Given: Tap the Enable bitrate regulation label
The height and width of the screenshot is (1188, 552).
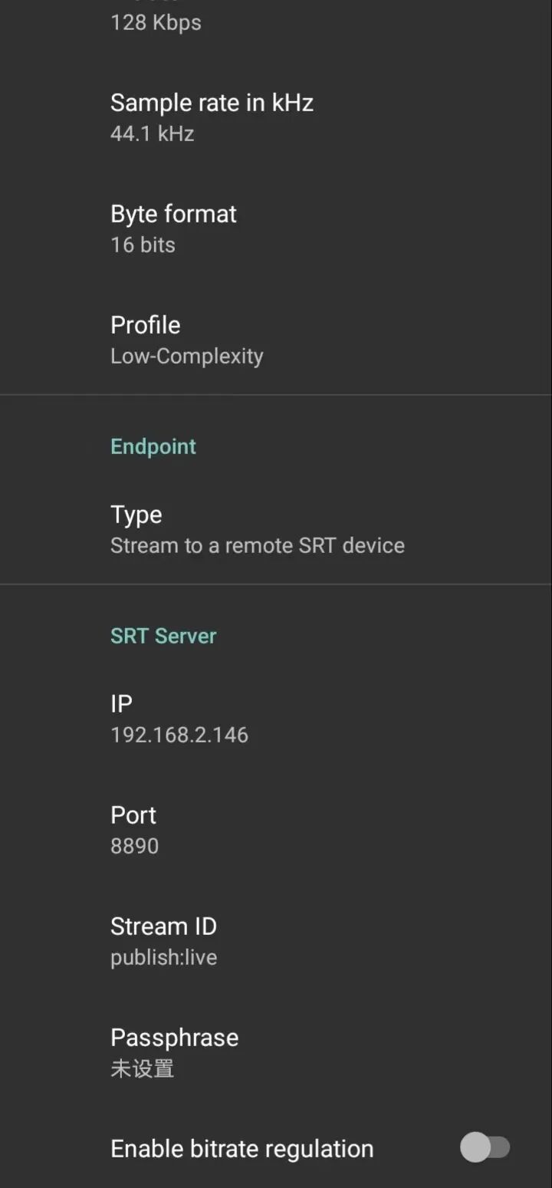Looking at the screenshot, I should click(242, 1149).
